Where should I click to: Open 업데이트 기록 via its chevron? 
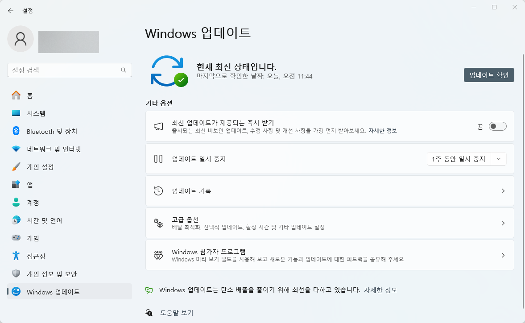tap(503, 191)
